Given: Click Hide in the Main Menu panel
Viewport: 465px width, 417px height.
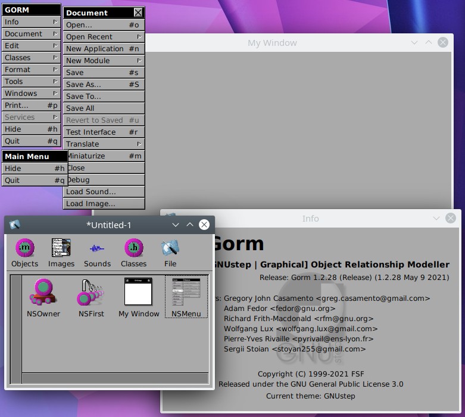Looking at the screenshot, I should coord(35,168).
